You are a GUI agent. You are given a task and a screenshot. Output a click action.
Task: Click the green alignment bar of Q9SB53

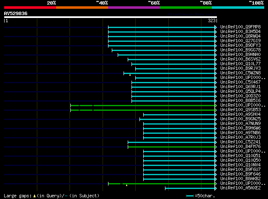tap(143, 110)
